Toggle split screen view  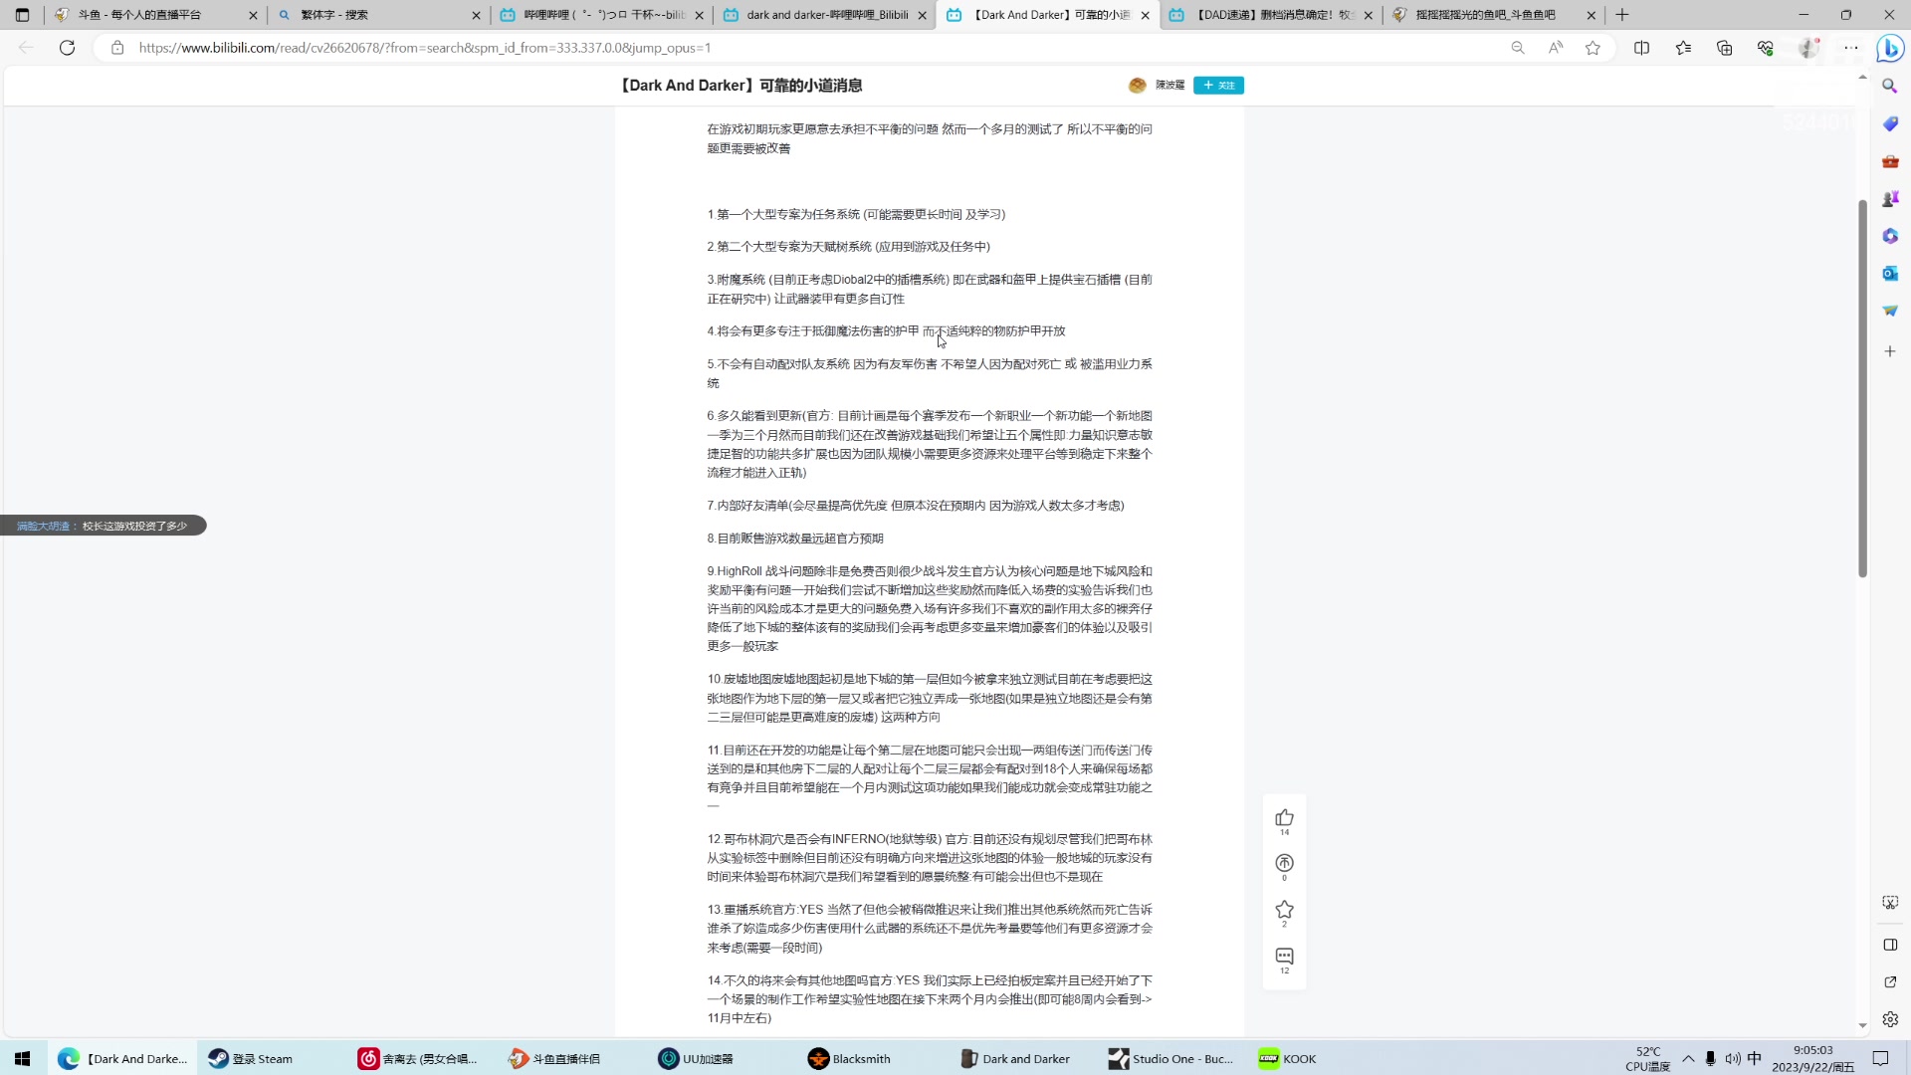(x=1642, y=48)
